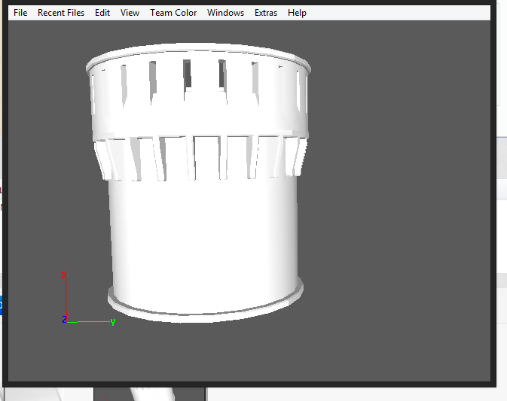
Task: Open the Recent Files menu
Action: pos(61,13)
